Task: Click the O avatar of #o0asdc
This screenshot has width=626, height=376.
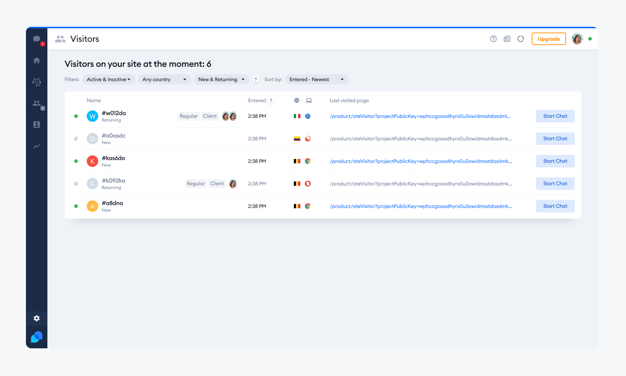Action: pos(93,138)
